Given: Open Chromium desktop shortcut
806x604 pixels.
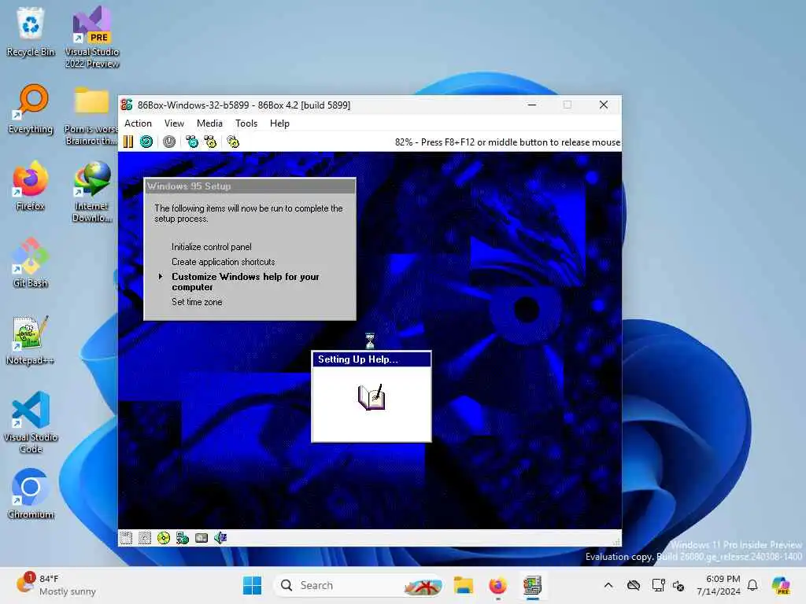Looking at the screenshot, I should pos(31,494).
